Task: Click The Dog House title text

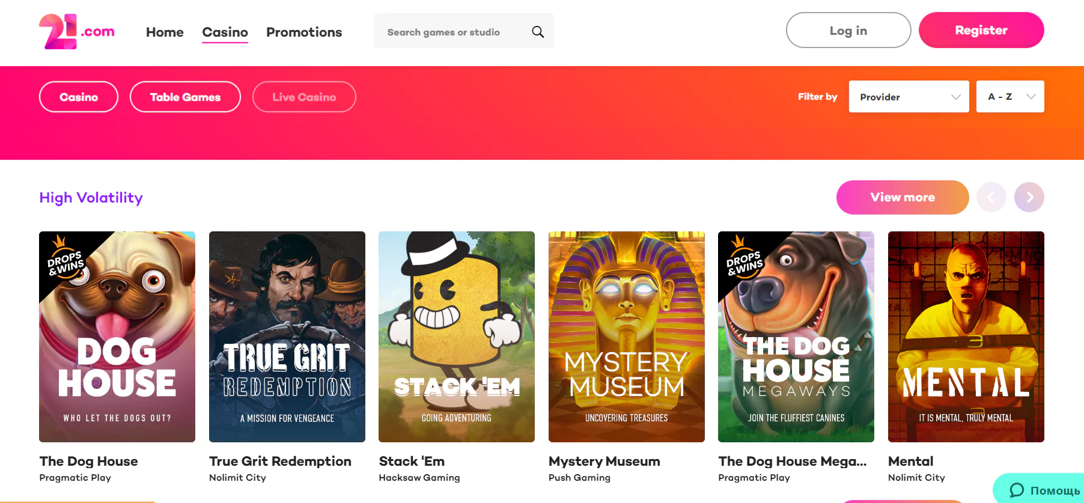Action: point(88,461)
